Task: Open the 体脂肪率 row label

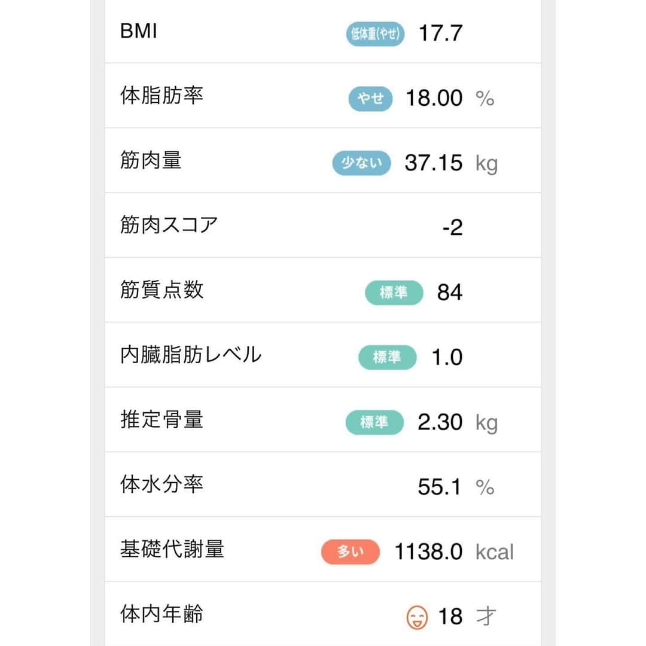Action: [x=161, y=96]
